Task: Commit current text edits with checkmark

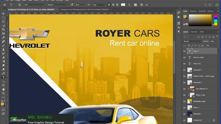Action: (x=147, y=4)
